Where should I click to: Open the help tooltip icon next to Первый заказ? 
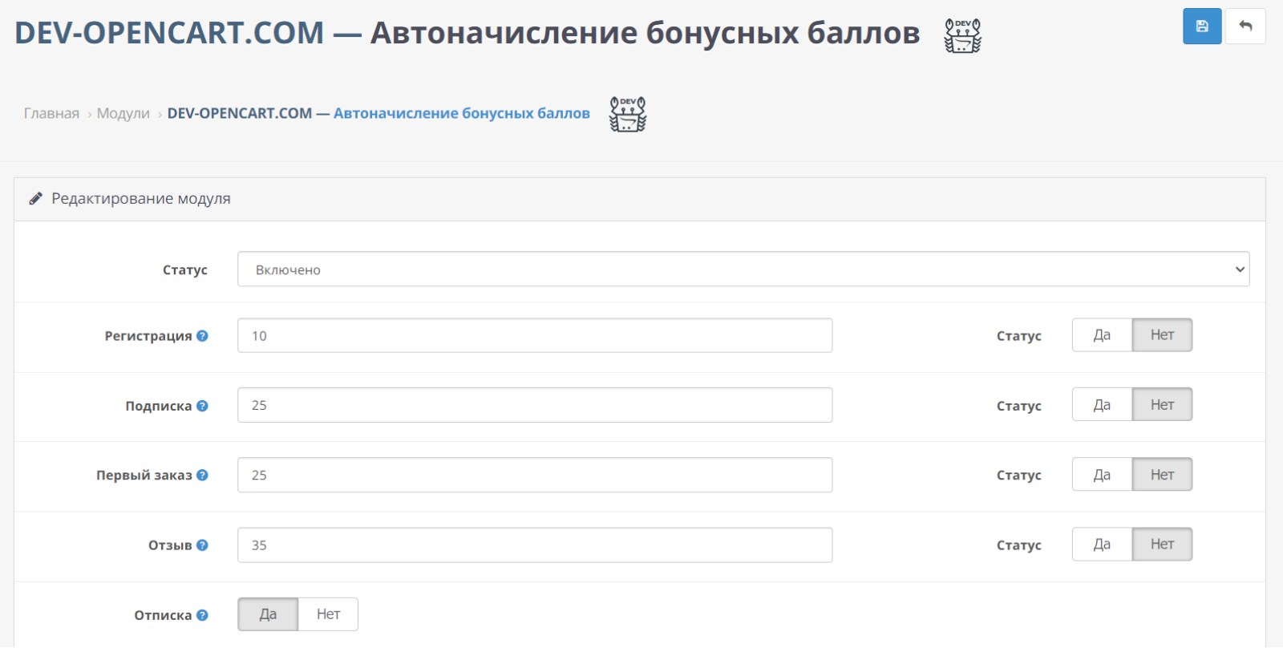pos(202,476)
